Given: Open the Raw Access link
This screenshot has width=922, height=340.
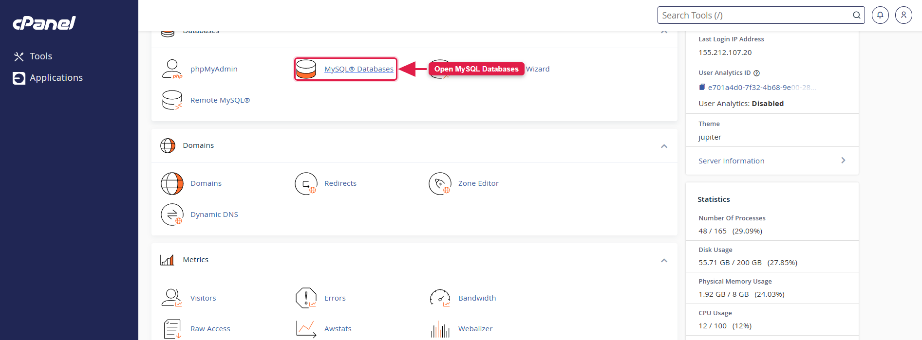Looking at the screenshot, I should (x=210, y=329).
